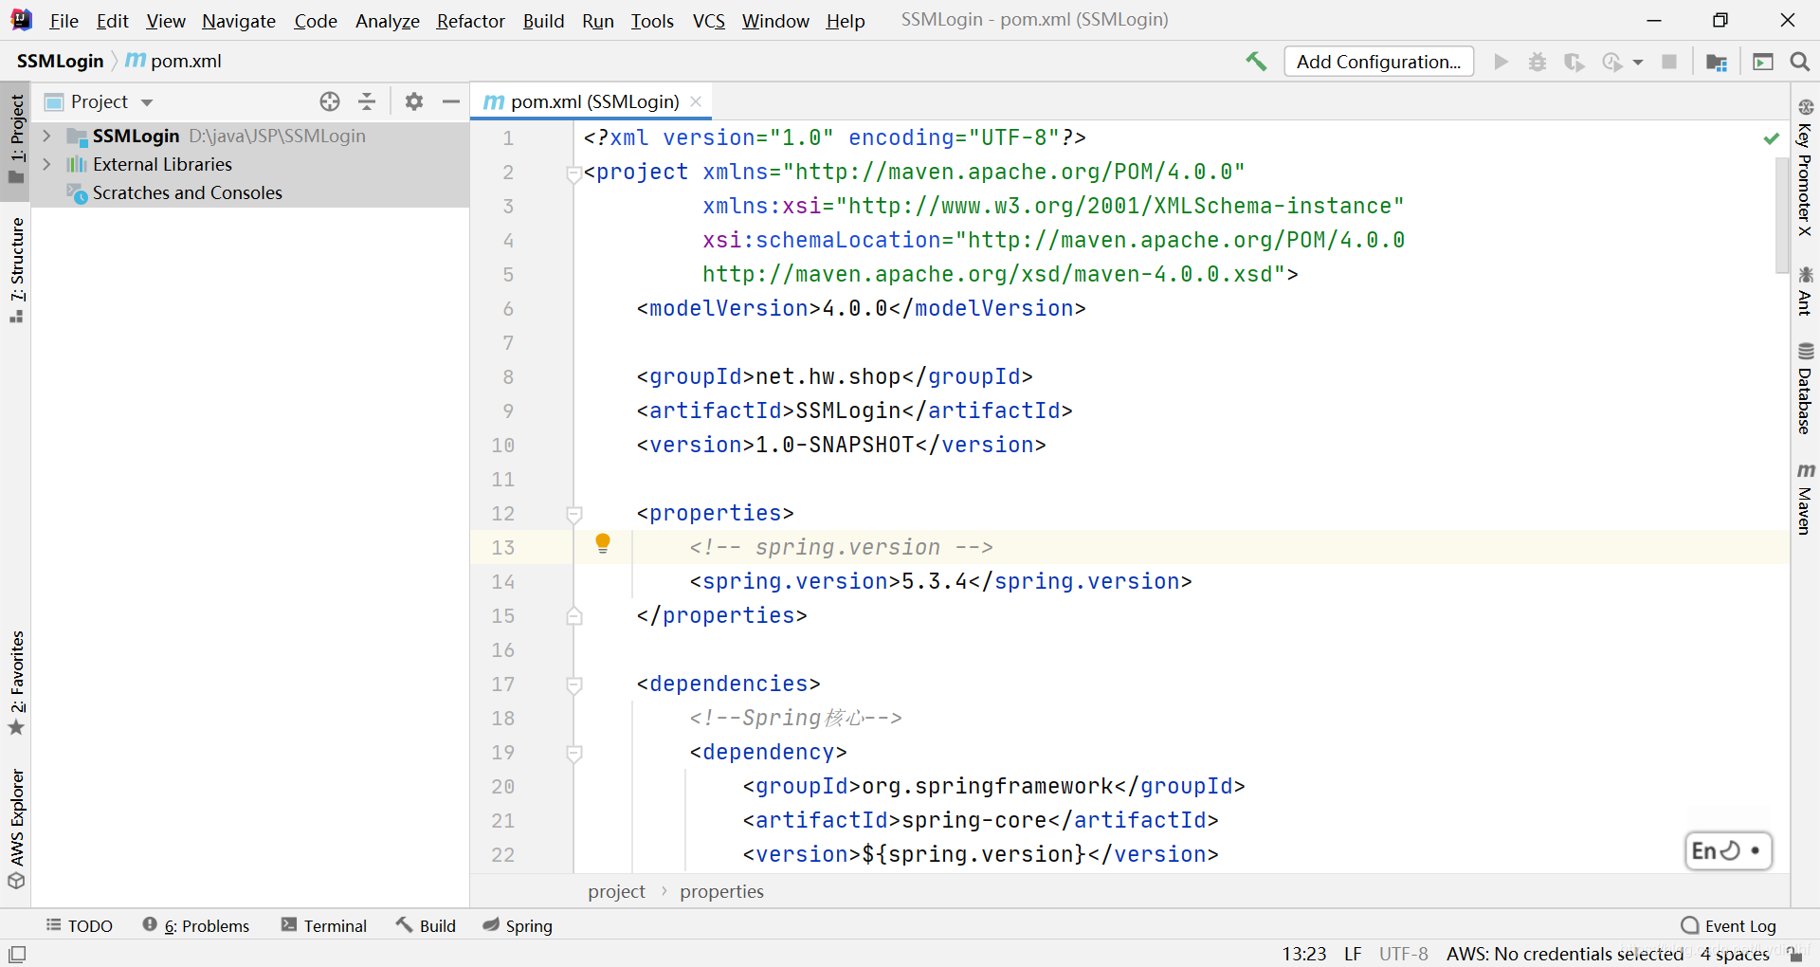Click the Profiler run icon
Image resolution: width=1820 pixels, height=967 pixels.
point(1611,62)
